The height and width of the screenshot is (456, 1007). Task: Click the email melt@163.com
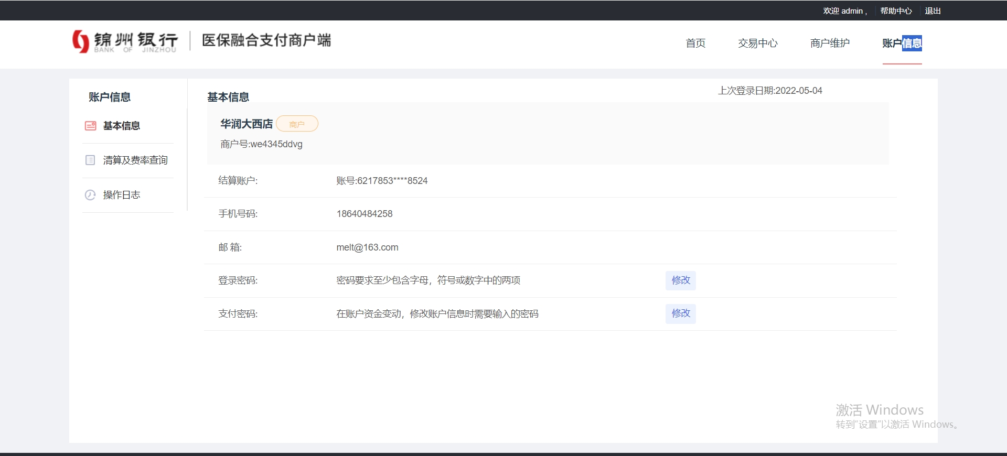[367, 247]
